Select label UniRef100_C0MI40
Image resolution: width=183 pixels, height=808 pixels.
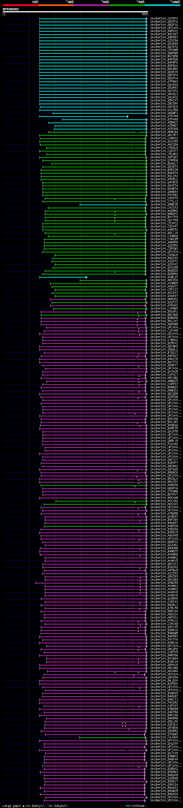(x=164, y=602)
